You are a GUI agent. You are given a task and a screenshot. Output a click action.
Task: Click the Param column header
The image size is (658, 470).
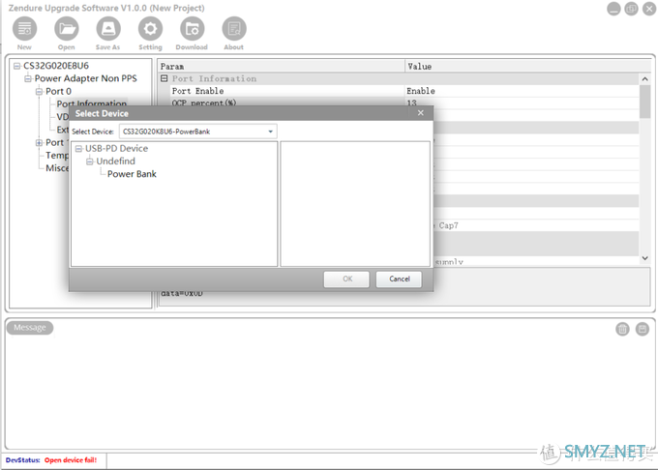[x=281, y=66]
